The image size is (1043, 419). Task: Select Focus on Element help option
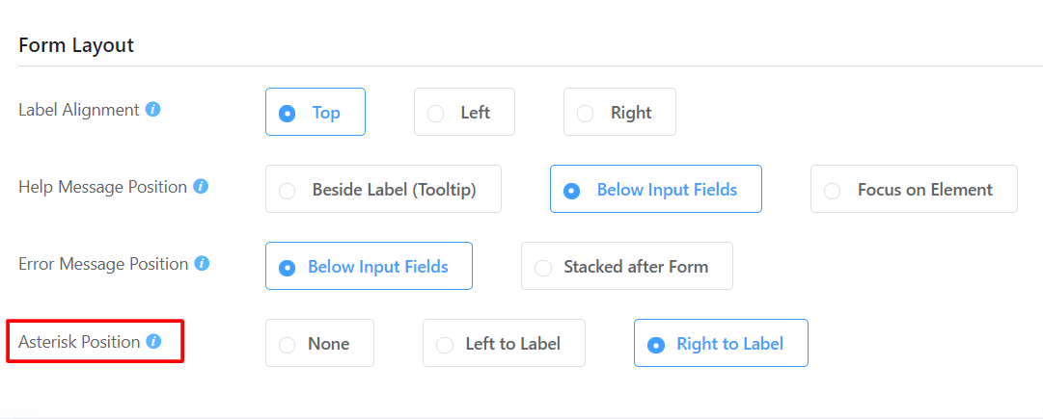pos(914,189)
